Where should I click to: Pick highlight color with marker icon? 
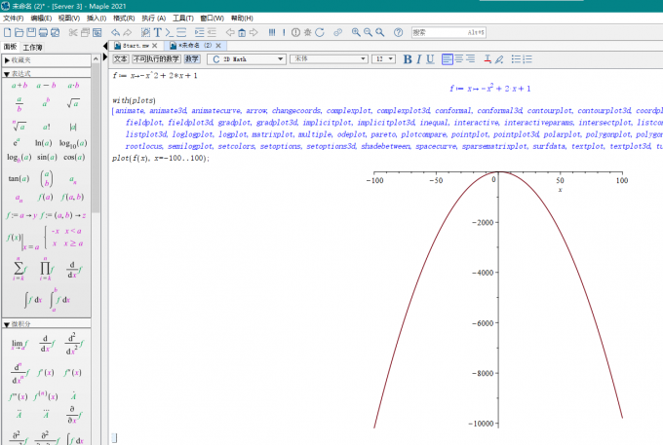[x=499, y=59]
